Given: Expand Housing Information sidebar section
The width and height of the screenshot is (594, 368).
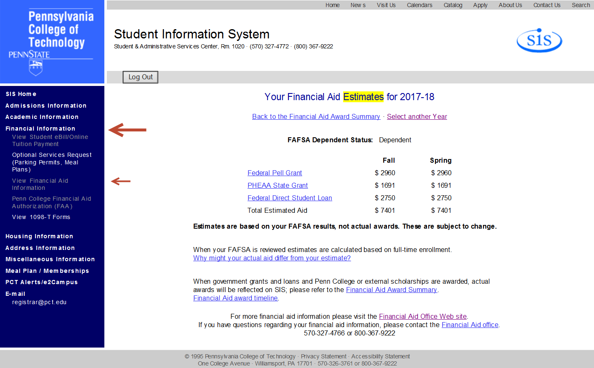Looking at the screenshot, I should pyautogui.click(x=39, y=236).
